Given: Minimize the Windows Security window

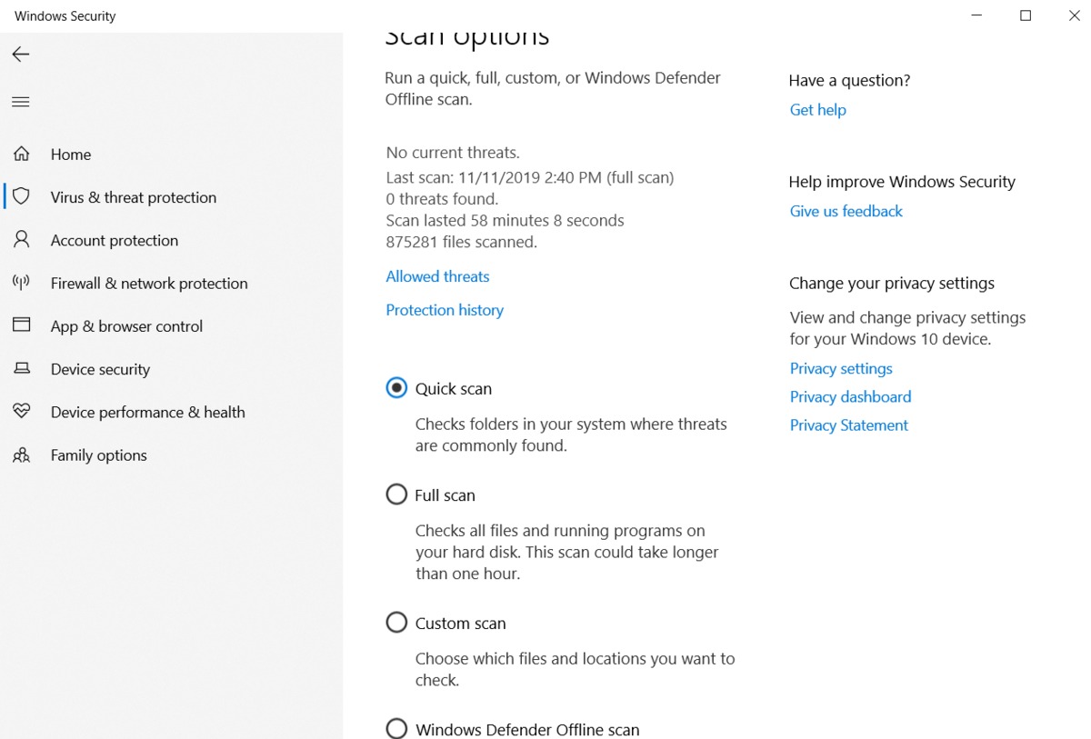Looking at the screenshot, I should click(976, 15).
